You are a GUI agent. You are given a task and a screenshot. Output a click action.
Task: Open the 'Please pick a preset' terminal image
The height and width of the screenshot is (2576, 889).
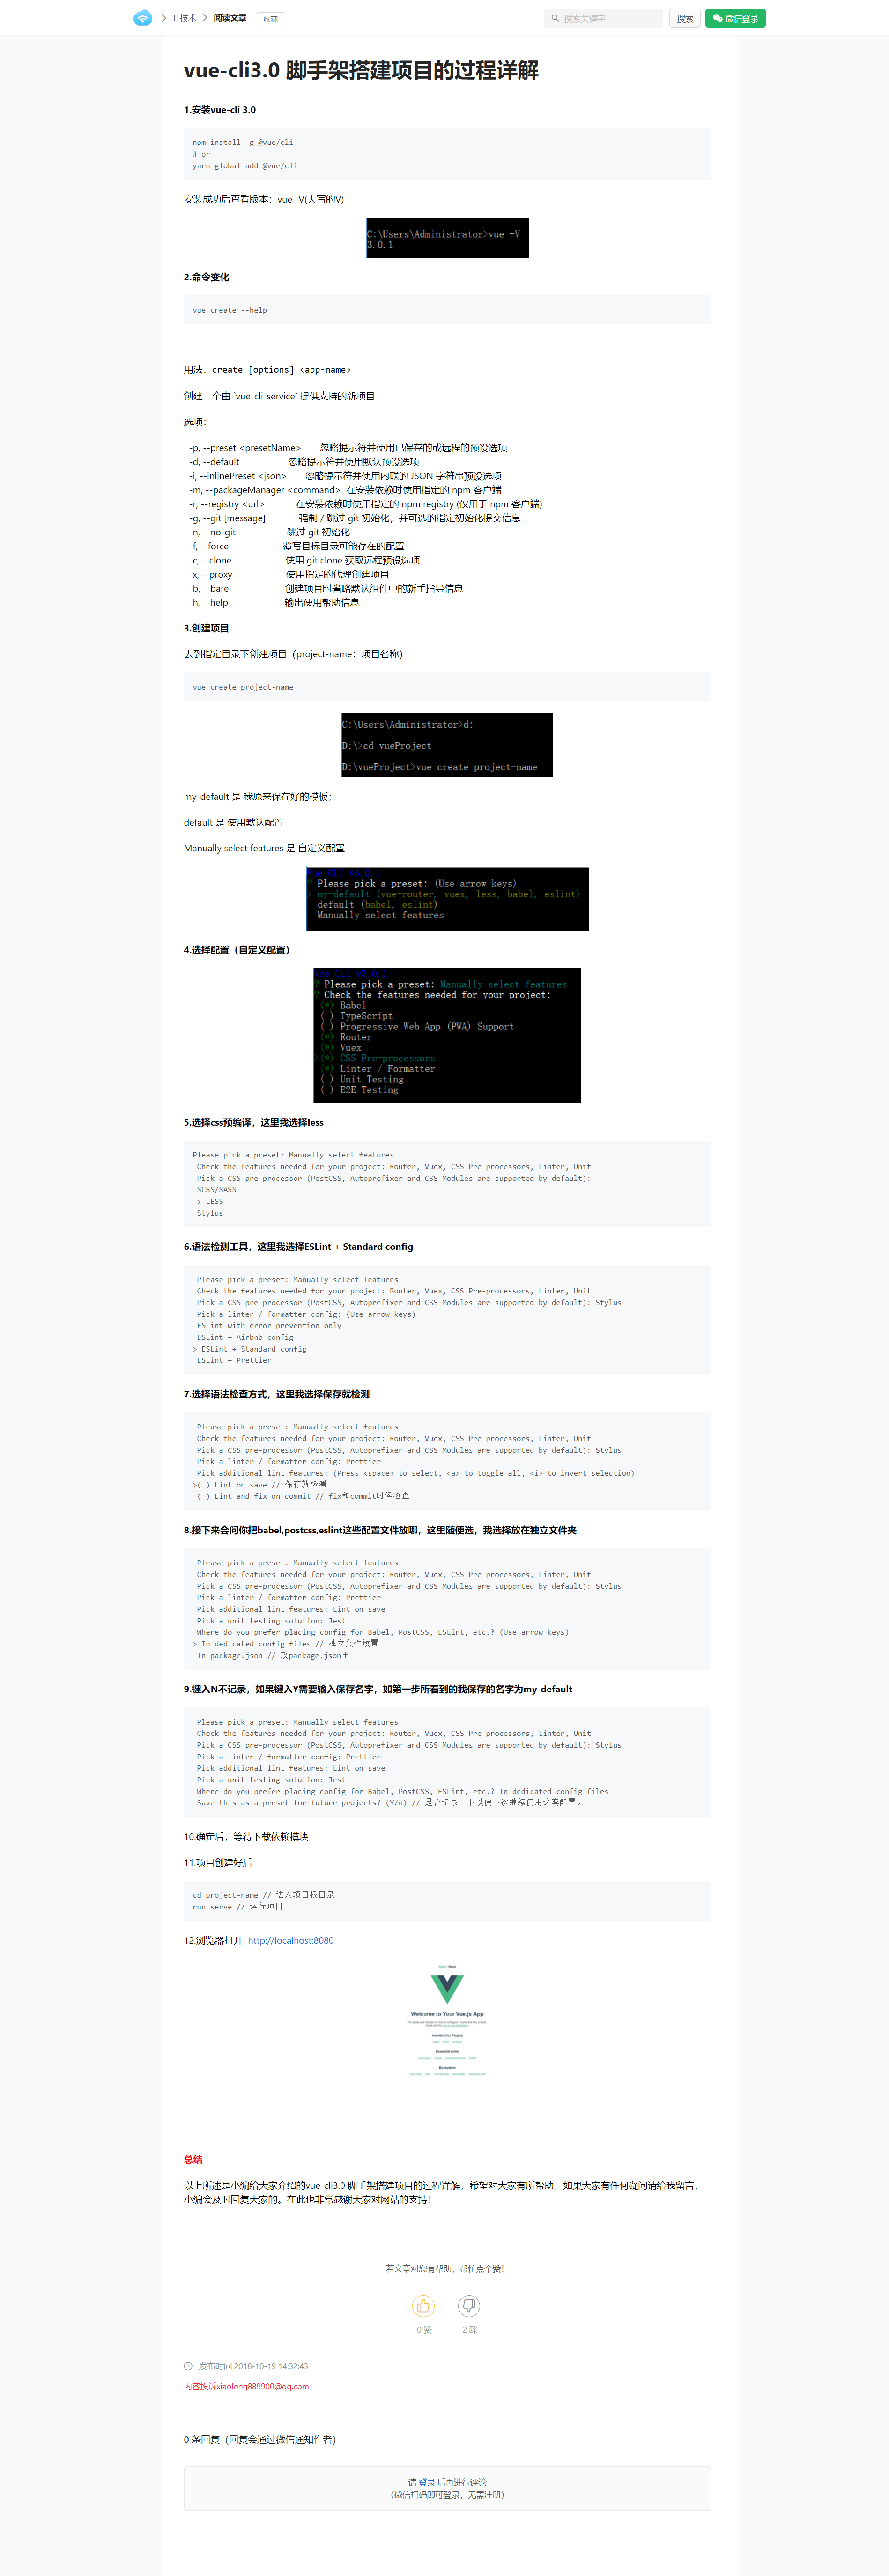[447, 899]
